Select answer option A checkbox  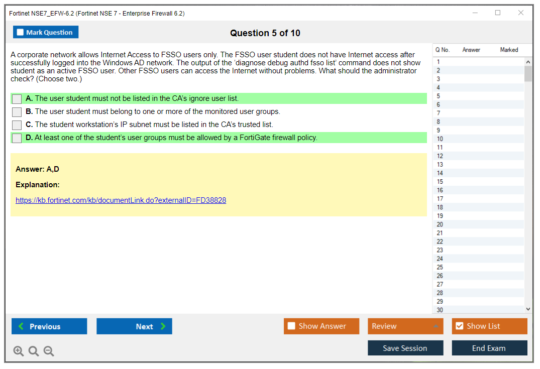[17, 99]
